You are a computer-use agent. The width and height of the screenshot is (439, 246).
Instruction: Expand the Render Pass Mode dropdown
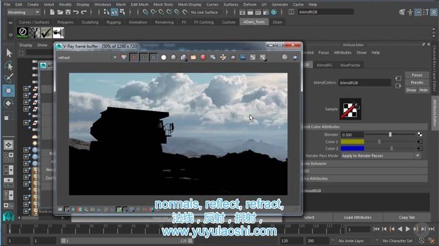click(417, 156)
